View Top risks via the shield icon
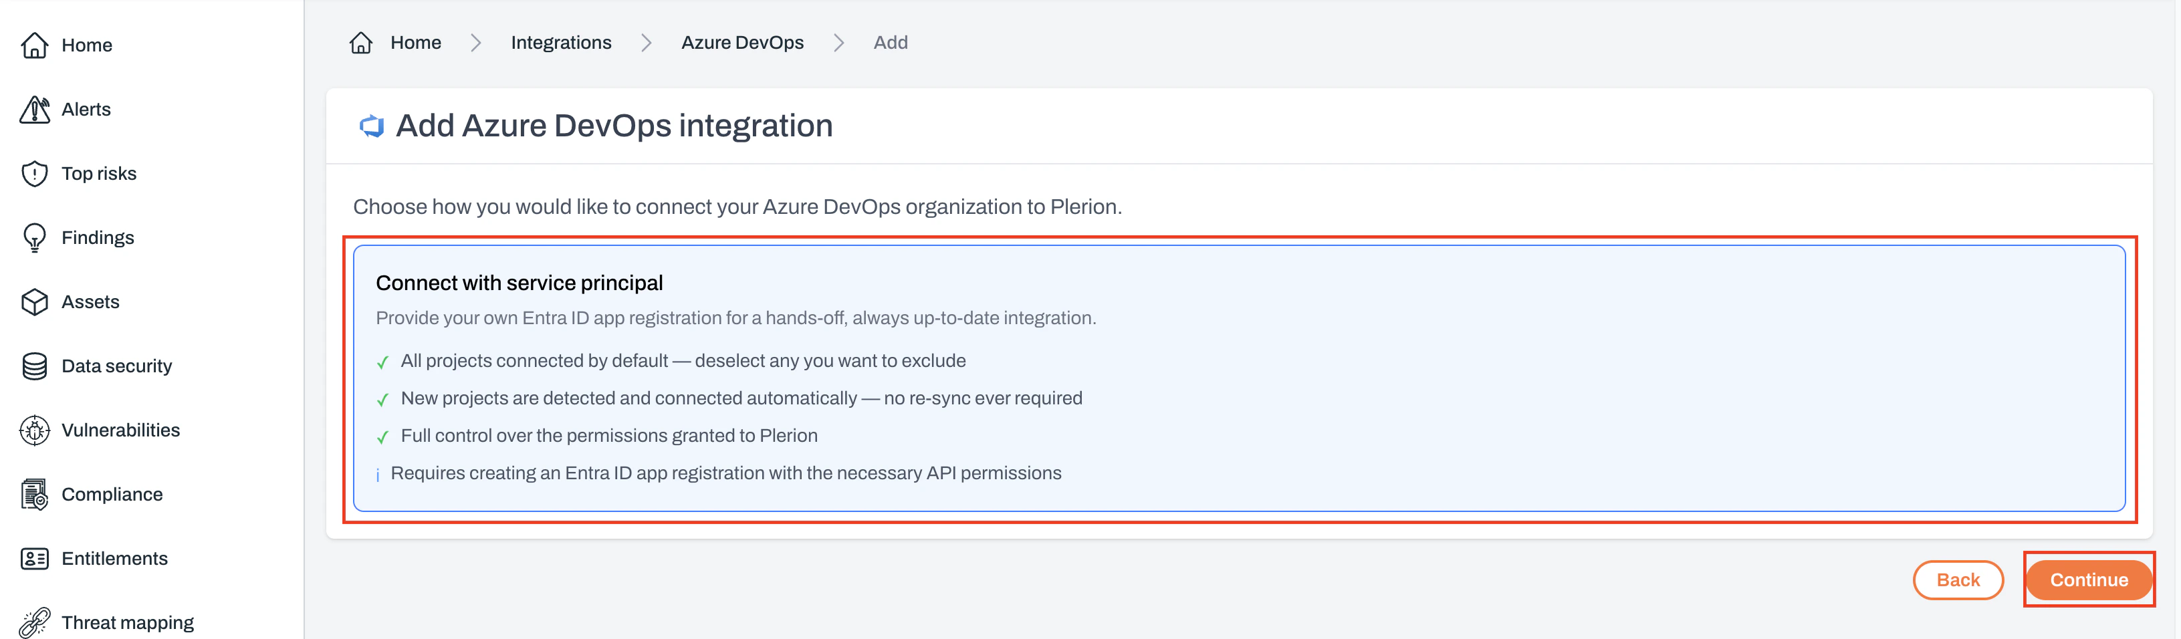 pos(34,174)
